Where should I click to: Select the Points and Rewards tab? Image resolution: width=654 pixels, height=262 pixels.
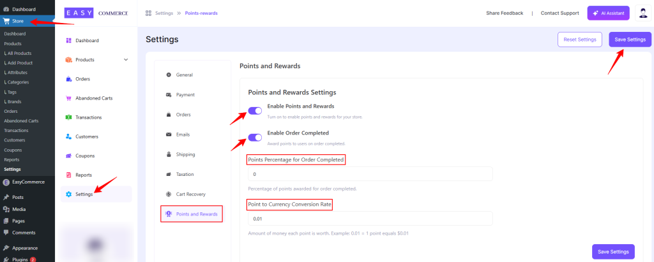pos(192,214)
